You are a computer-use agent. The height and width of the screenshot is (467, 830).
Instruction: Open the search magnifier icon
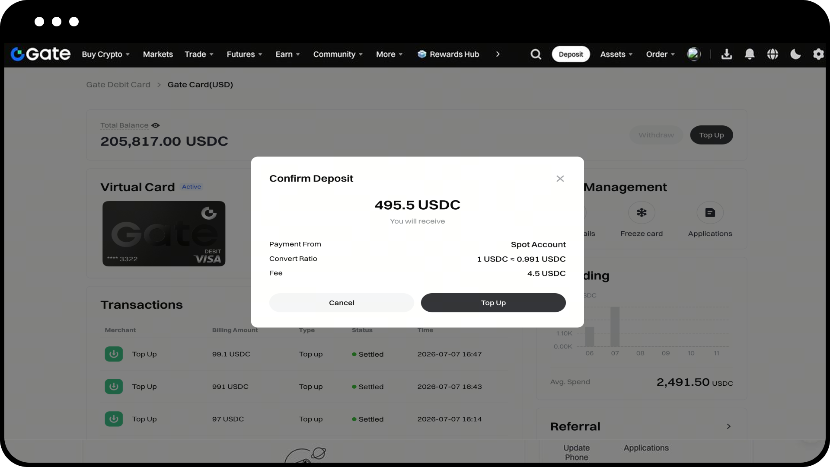point(536,54)
